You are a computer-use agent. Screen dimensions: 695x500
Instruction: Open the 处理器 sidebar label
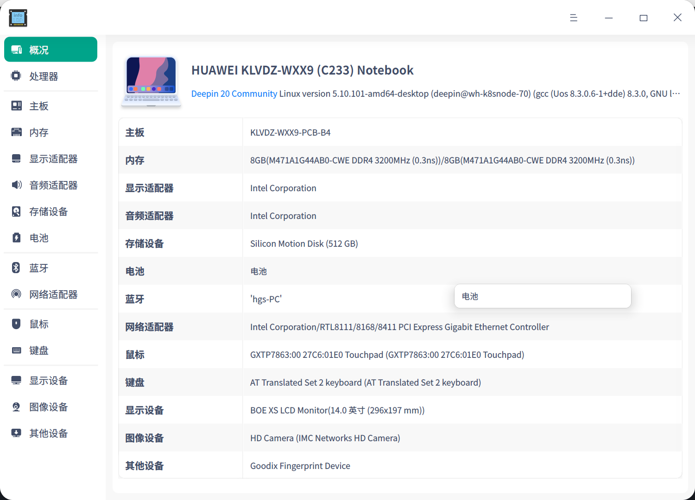point(44,76)
